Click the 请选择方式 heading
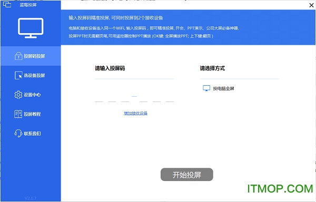This screenshot has width=316, height=202. tap(212, 68)
